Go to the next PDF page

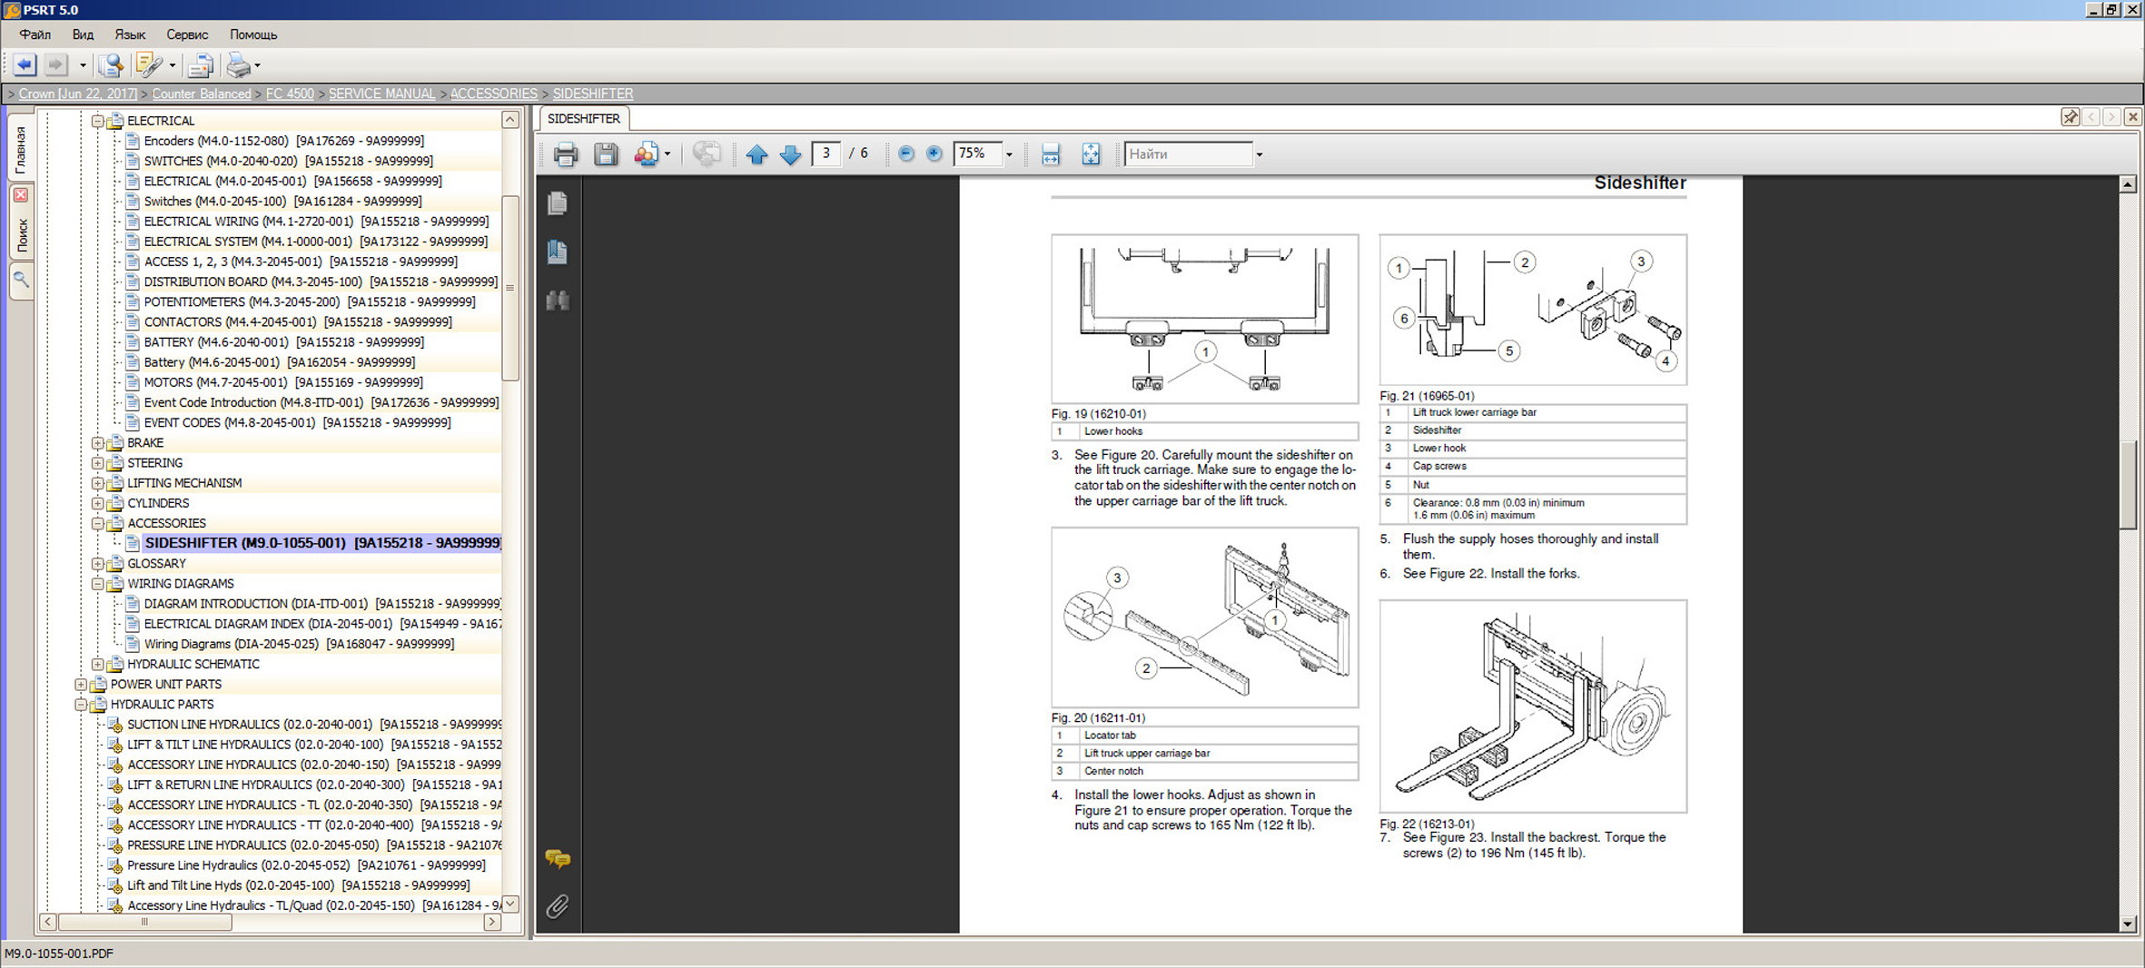tap(790, 154)
